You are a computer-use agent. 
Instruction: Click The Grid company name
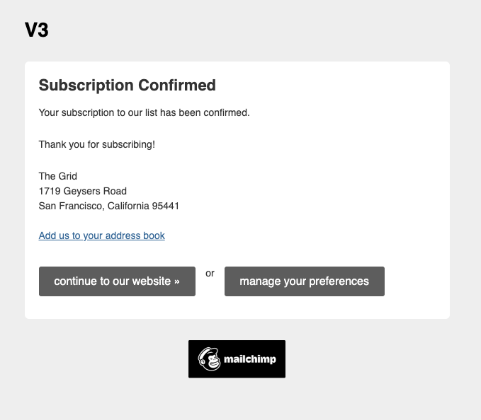point(57,176)
